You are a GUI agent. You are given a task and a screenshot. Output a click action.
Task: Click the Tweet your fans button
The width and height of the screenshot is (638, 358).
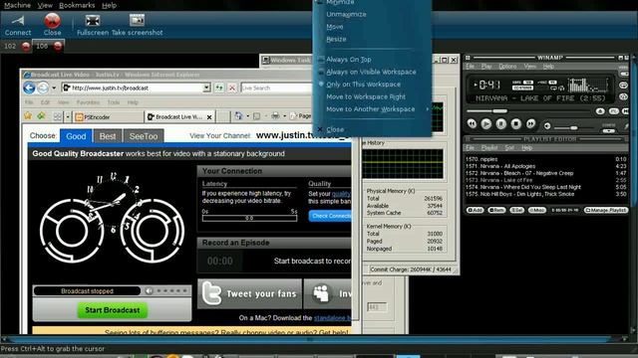pos(249,293)
